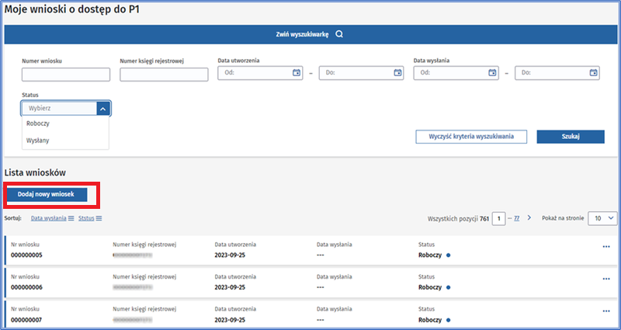Viewport: 621px width, 330px height.
Task: Open calendar for Data utworzenia Od field
Action: coord(297,73)
